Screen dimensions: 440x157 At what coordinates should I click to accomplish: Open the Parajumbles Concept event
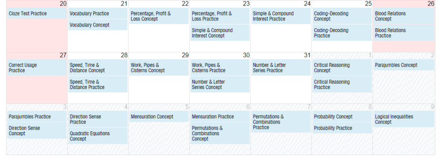pyautogui.click(x=404, y=65)
